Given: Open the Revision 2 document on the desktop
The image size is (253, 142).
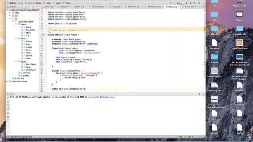Looking at the screenshot, I should (240, 87).
